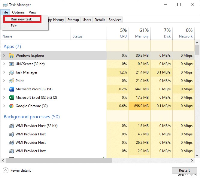The height and width of the screenshot is (178, 200).
Task: Click the Restart button
Action: click(x=184, y=170)
